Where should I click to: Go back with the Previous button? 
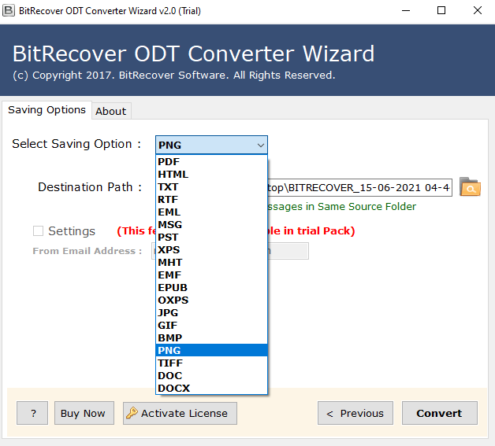click(x=355, y=413)
